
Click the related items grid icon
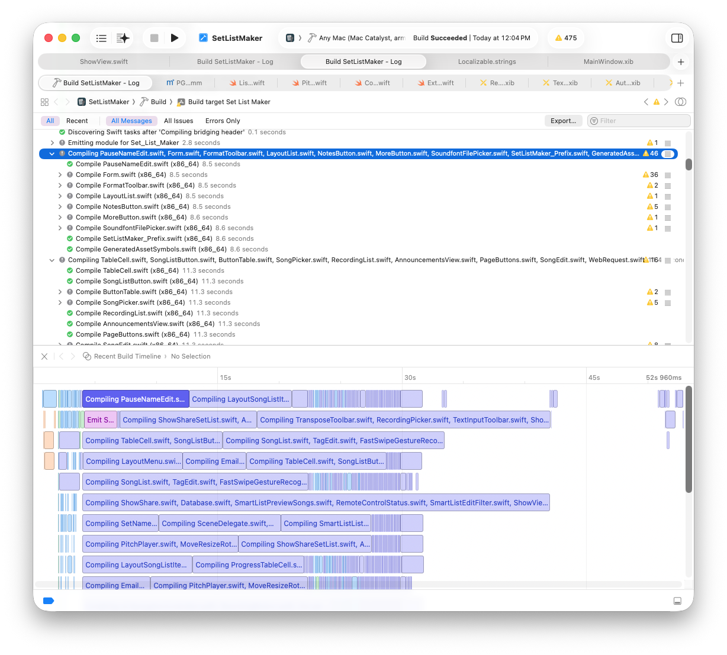[44, 102]
